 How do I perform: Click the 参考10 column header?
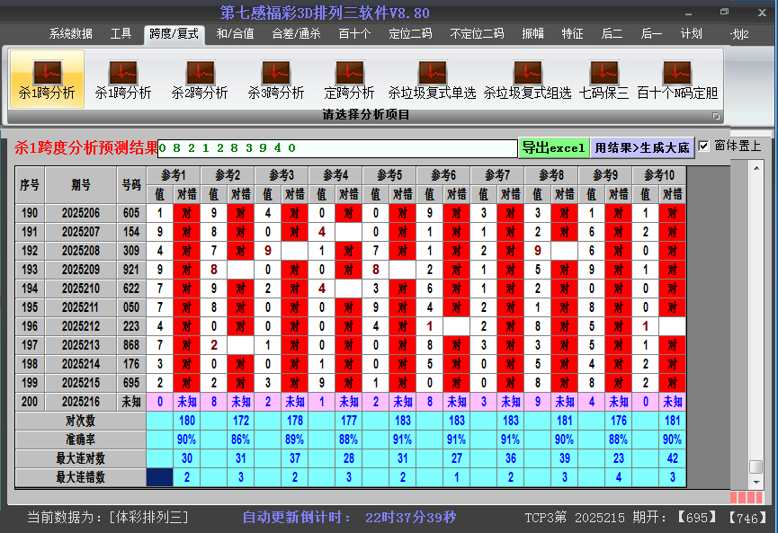[x=659, y=175]
